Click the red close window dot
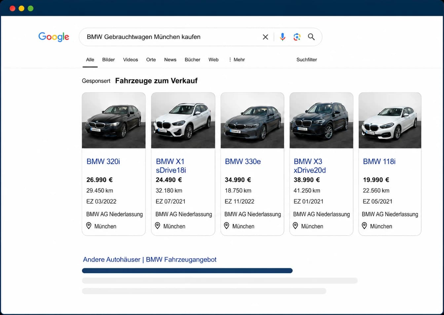The height and width of the screenshot is (315, 444). (13, 8)
